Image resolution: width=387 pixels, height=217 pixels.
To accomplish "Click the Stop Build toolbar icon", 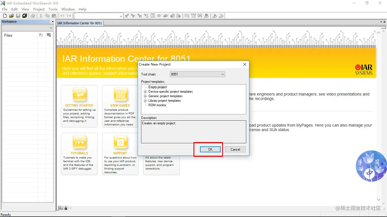I will click(200, 16).
